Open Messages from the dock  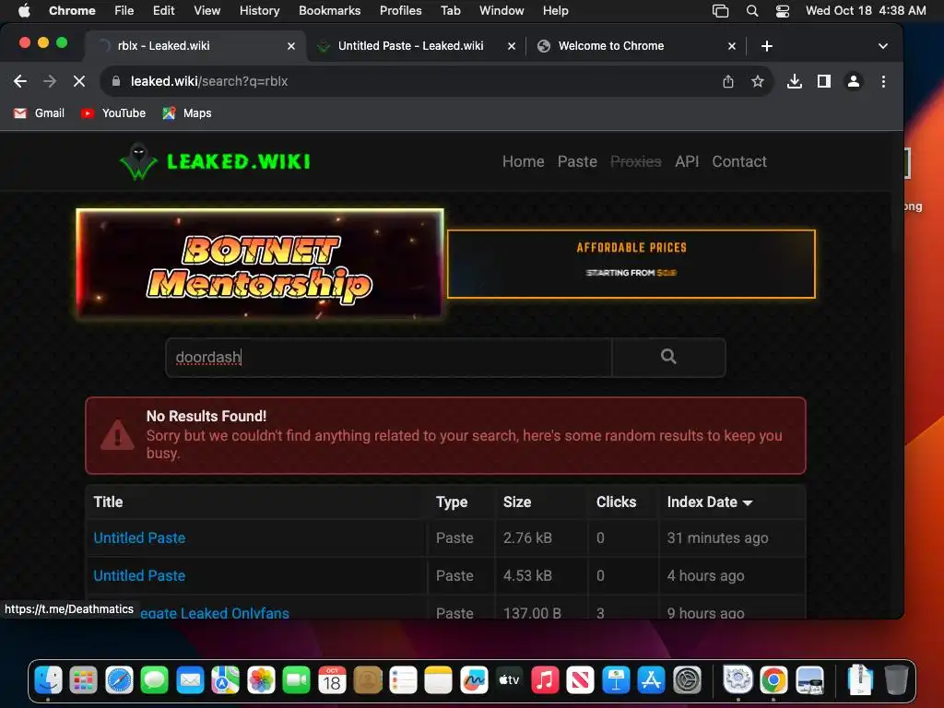click(155, 680)
